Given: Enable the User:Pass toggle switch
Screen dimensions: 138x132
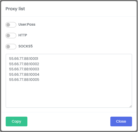Looking at the screenshot, I should click(11, 25).
